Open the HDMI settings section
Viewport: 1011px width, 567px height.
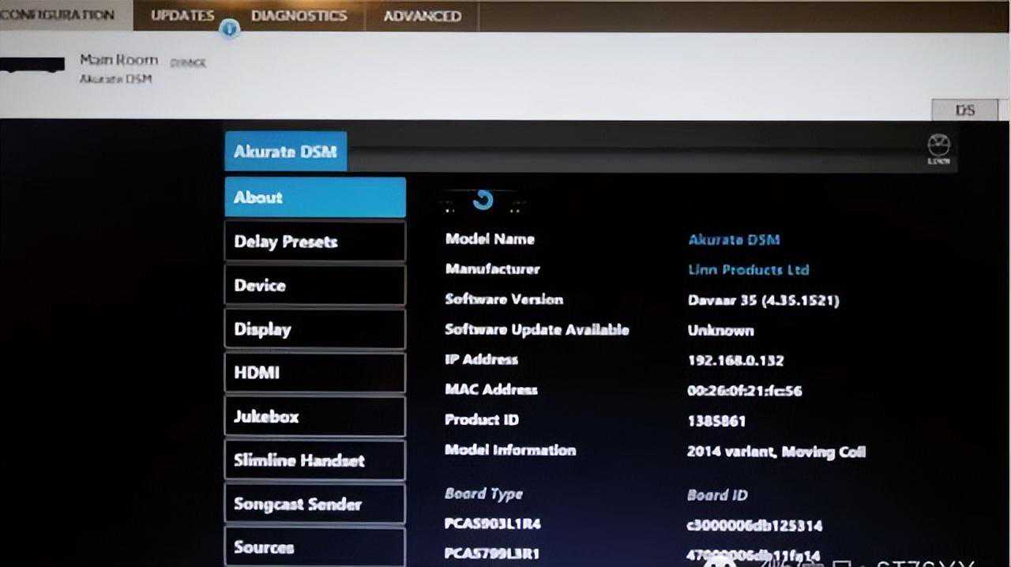point(314,373)
